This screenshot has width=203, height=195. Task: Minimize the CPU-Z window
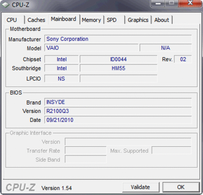click(x=158, y=3)
